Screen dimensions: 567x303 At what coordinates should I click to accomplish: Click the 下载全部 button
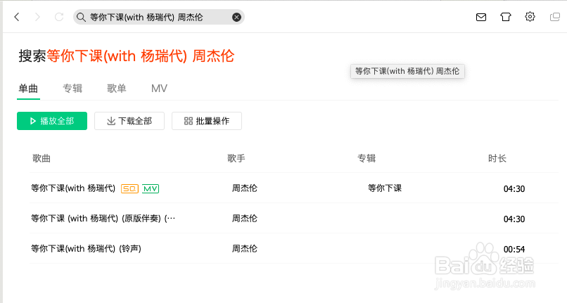tap(129, 121)
